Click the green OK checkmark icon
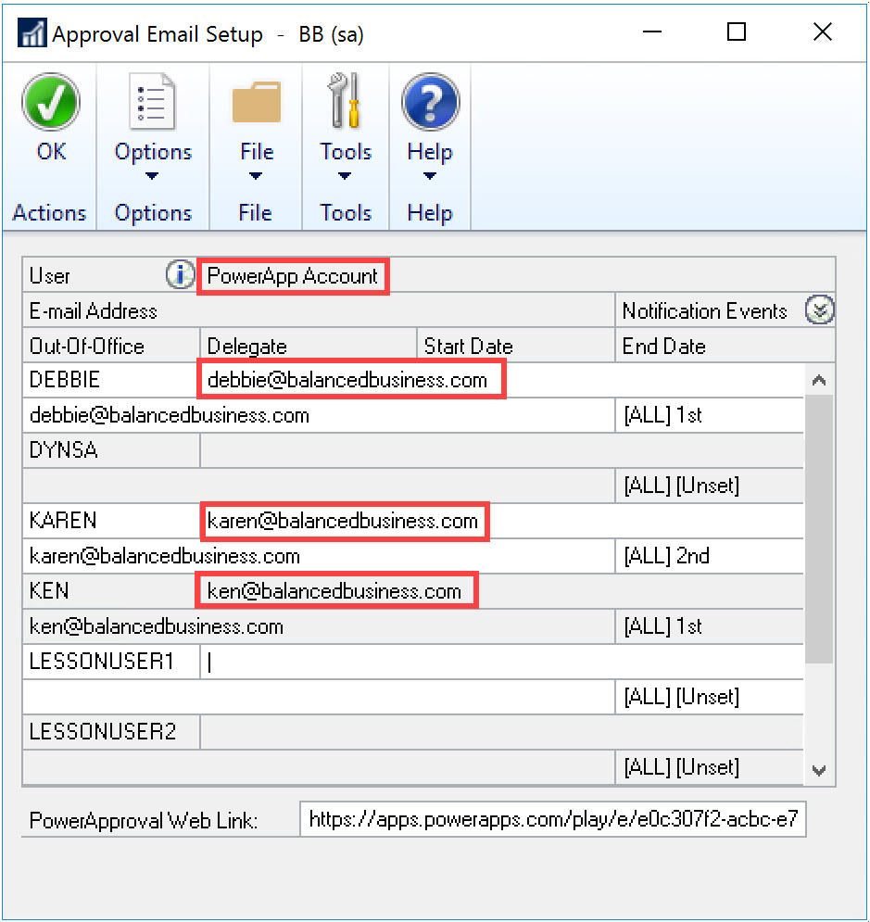The height and width of the screenshot is (922, 870). pos(51,102)
